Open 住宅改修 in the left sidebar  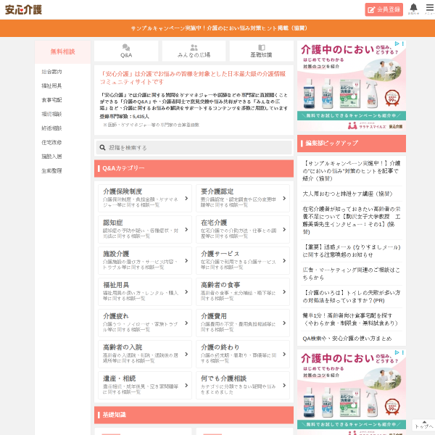tap(51, 142)
